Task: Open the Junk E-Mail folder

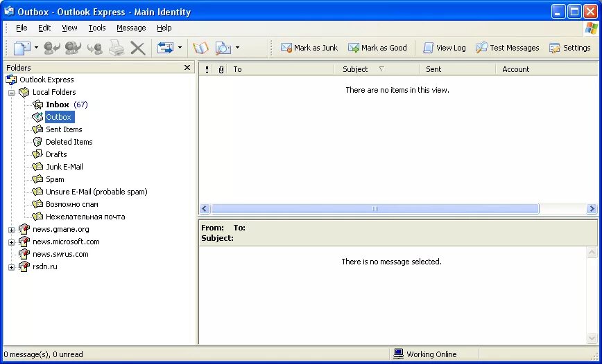Action: coord(64,167)
